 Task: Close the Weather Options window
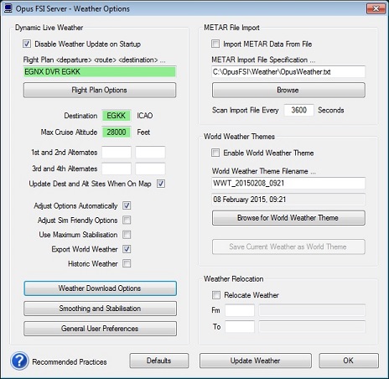pyautogui.click(x=376, y=8)
